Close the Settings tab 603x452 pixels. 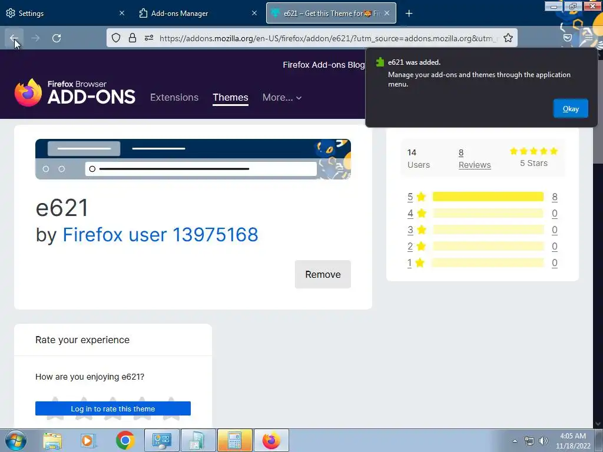(121, 13)
